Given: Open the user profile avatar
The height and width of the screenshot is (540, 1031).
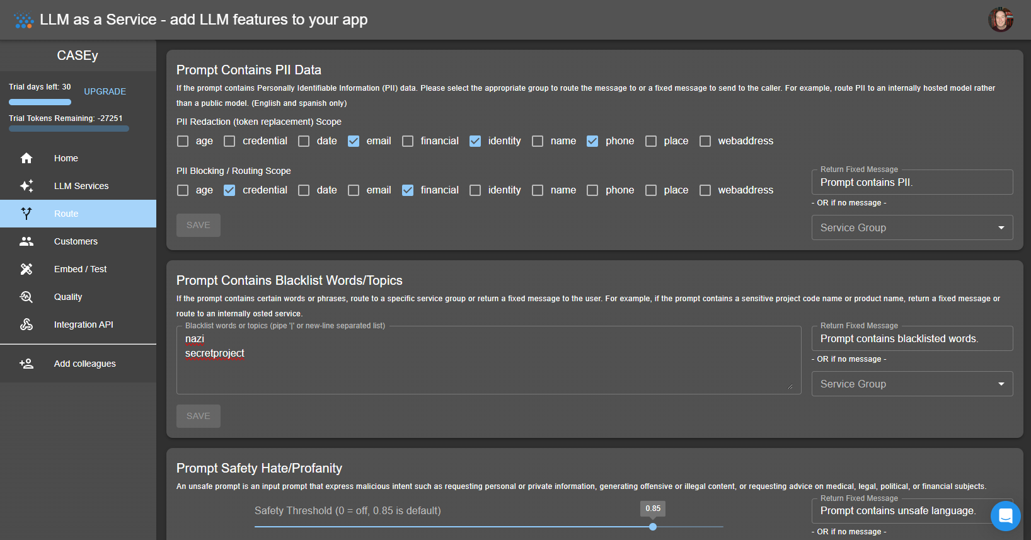Looking at the screenshot, I should (x=1001, y=20).
